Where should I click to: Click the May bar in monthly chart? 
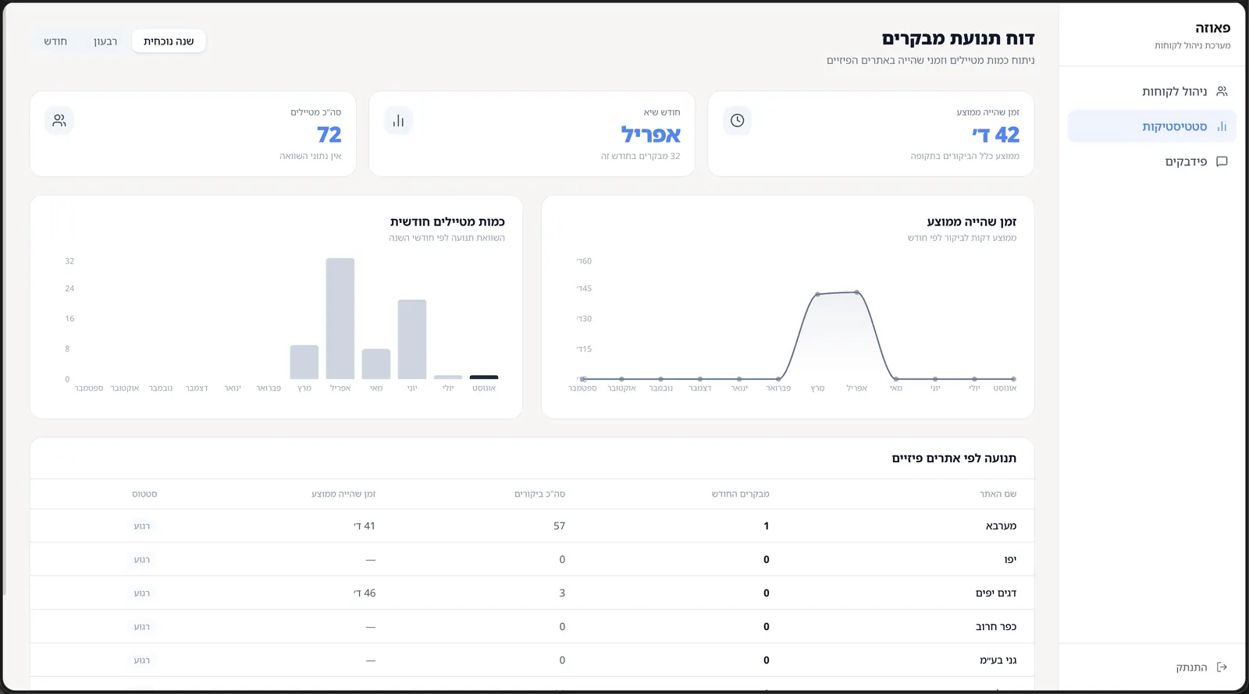(376, 364)
